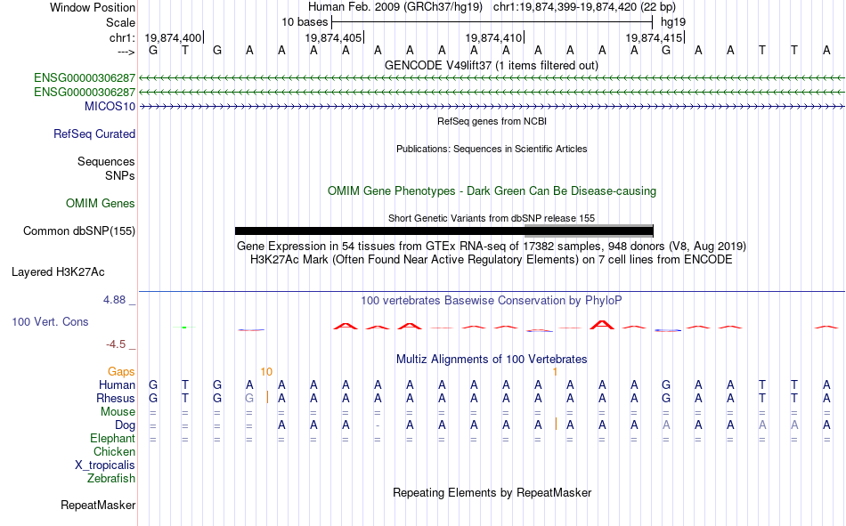The image size is (846, 526).
Task: Click the chr1: ruler label
Action: (122, 37)
